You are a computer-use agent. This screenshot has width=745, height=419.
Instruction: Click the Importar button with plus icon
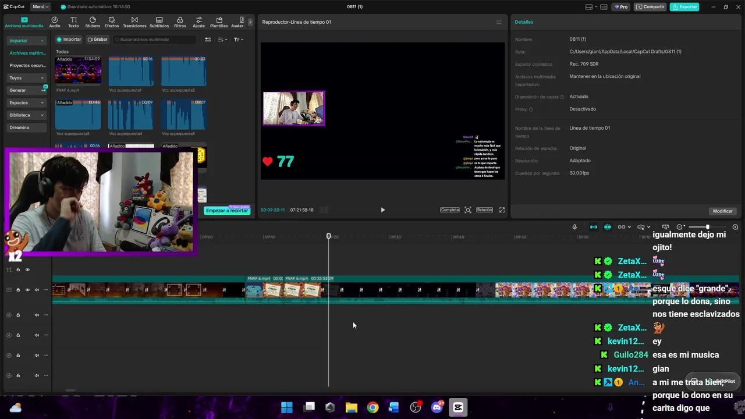(x=69, y=40)
